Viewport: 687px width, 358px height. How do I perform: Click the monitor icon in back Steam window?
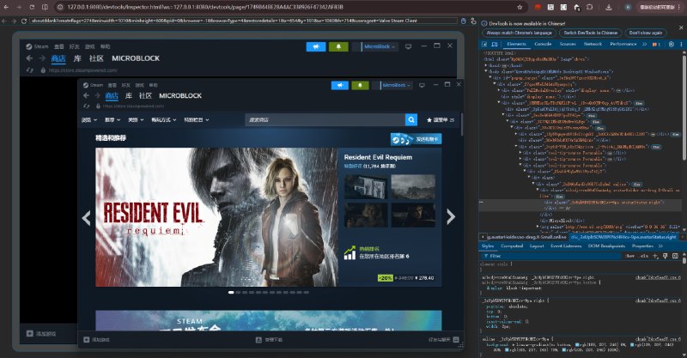point(409,46)
